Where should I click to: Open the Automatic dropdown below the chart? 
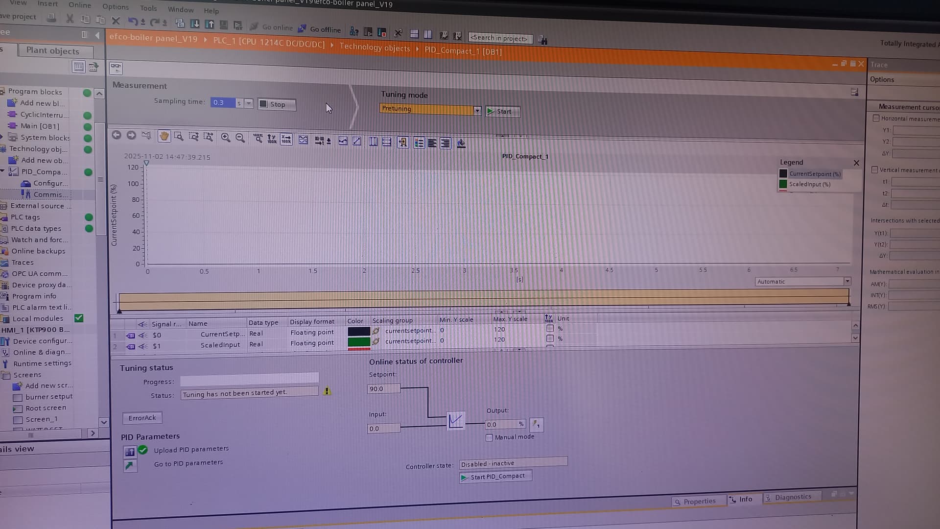[847, 281]
